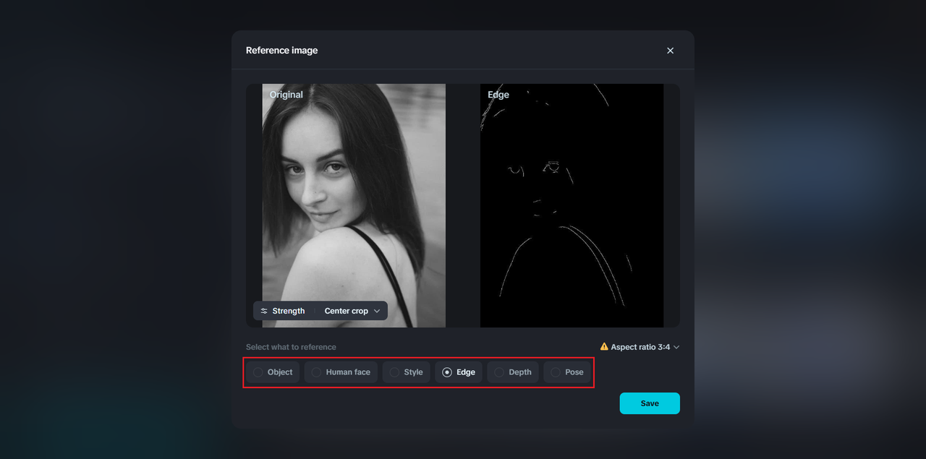Select the Object reference option
The image size is (926, 459).
273,372
